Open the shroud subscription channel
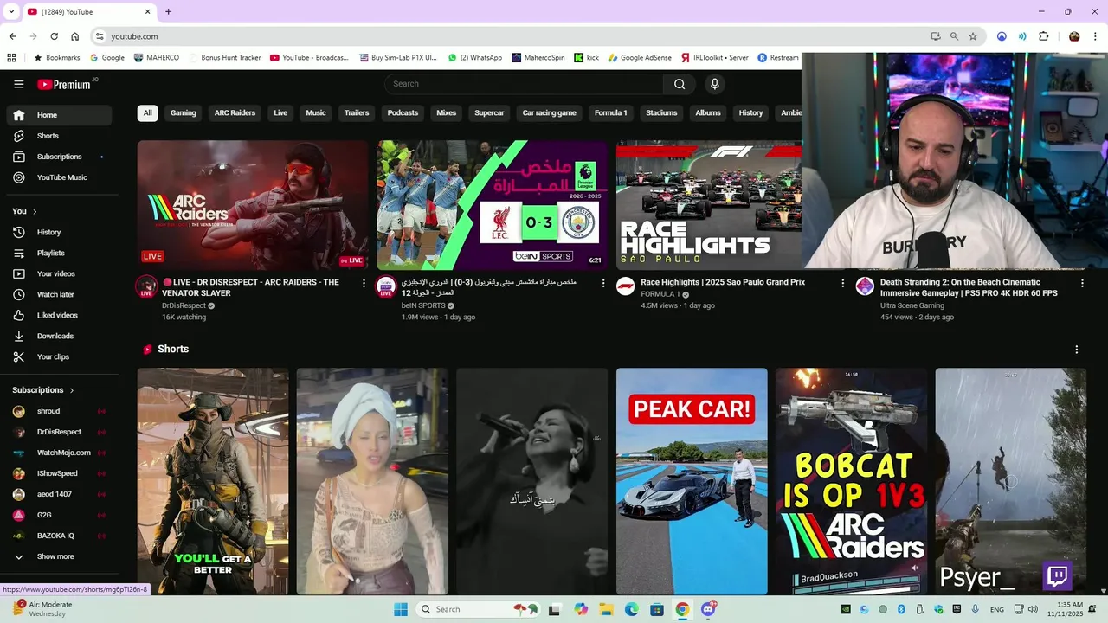This screenshot has width=1108, height=623. pyautogui.click(x=59, y=411)
